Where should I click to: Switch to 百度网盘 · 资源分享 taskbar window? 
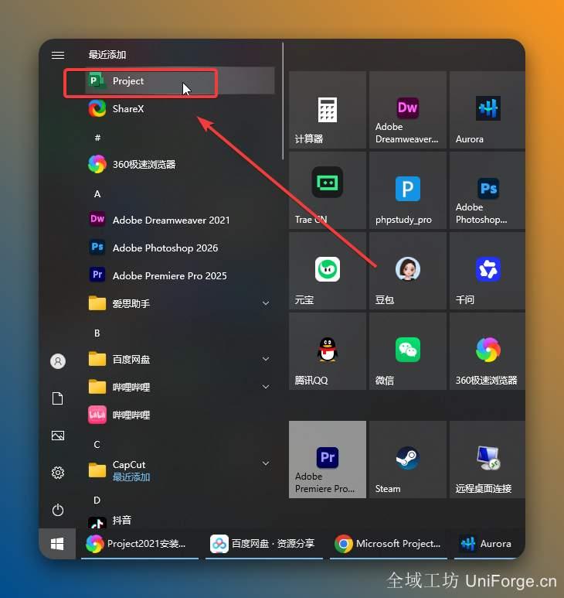coord(264,544)
